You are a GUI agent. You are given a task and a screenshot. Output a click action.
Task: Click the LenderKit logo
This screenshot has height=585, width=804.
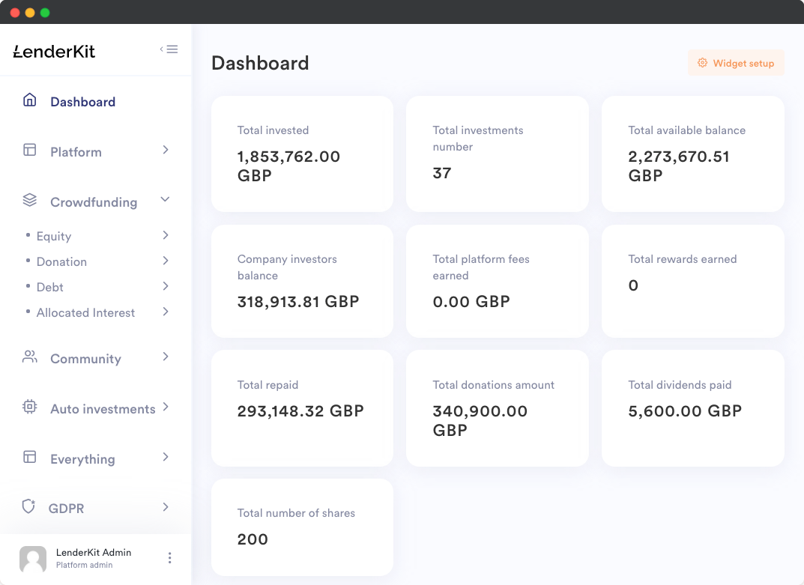pos(52,51)
